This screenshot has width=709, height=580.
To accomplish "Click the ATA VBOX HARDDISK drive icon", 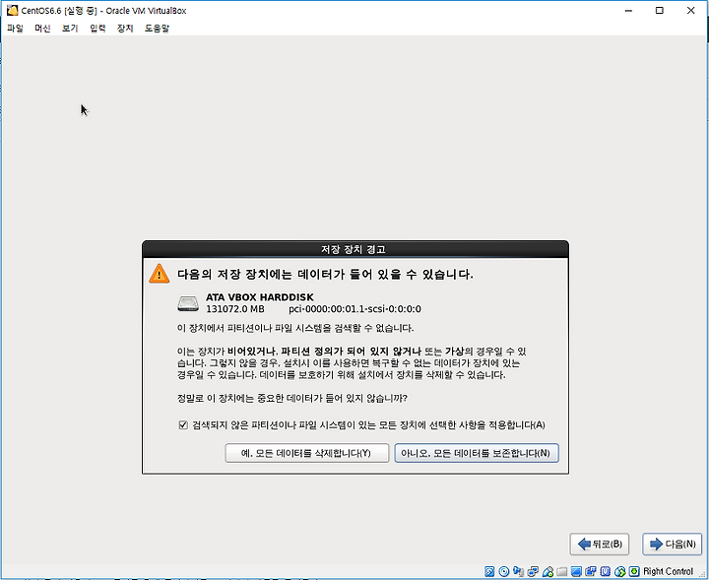I will pyautogui.click(x=188, y=303).
